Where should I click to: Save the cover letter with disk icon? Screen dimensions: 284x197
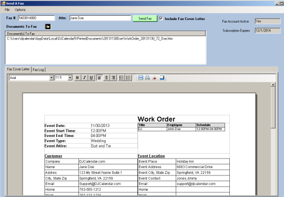(141, 77)
